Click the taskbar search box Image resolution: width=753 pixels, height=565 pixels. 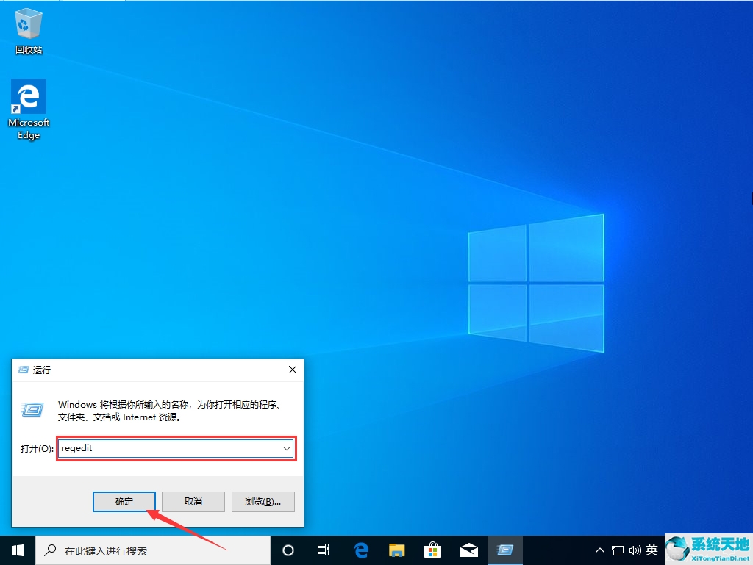point(147,550)
